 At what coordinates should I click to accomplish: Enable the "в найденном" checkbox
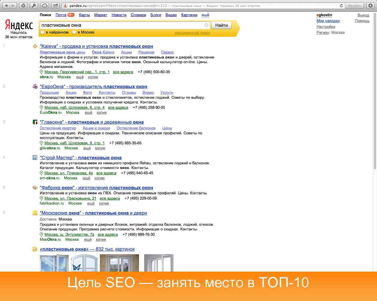click(x=42, y=32)
